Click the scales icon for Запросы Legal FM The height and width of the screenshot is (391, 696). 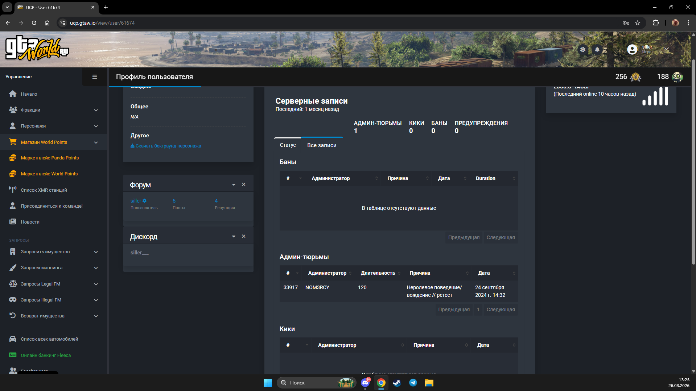click(x=13, y=284)
